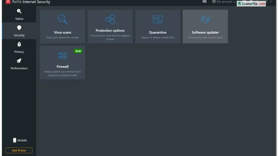This screenshot has height=156, width=278.
Task: Launch the Software updater tile
Action: pos(205,27)
